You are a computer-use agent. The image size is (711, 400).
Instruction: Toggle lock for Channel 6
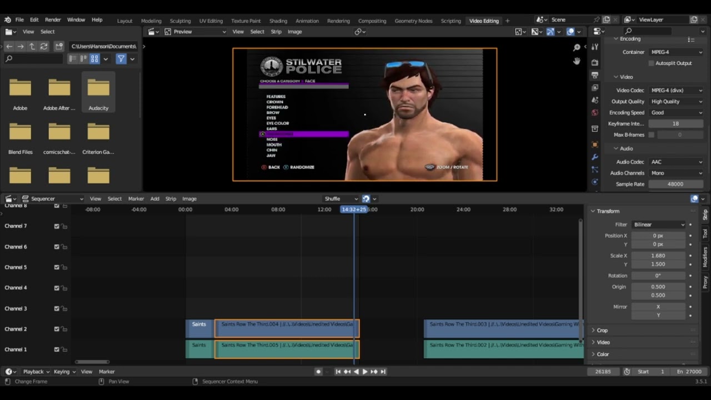64,247
